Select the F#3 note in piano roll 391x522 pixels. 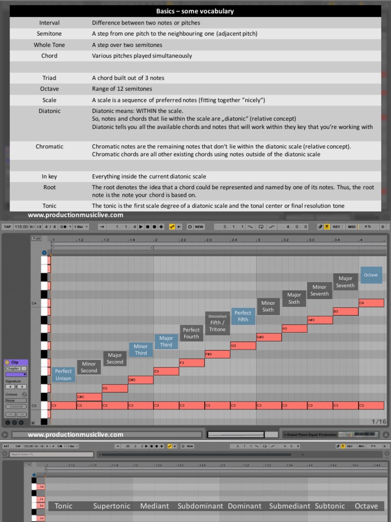click(217, 354)
